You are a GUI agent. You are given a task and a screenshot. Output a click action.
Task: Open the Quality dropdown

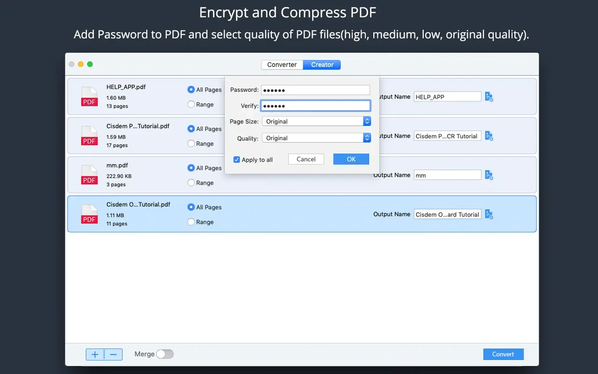point(316,138)
